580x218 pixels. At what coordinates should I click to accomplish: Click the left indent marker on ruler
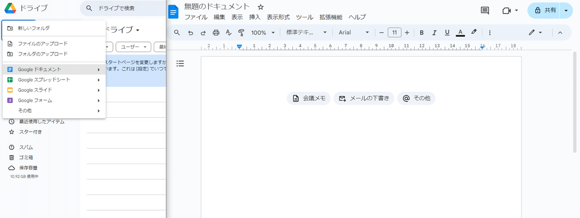(x=239, y=46)
